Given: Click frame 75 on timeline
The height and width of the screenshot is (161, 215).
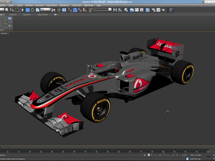Looking at the screenshot, I should coord(152,152).
